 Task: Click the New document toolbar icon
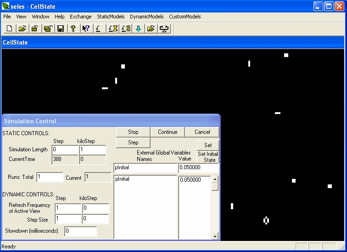10,29
